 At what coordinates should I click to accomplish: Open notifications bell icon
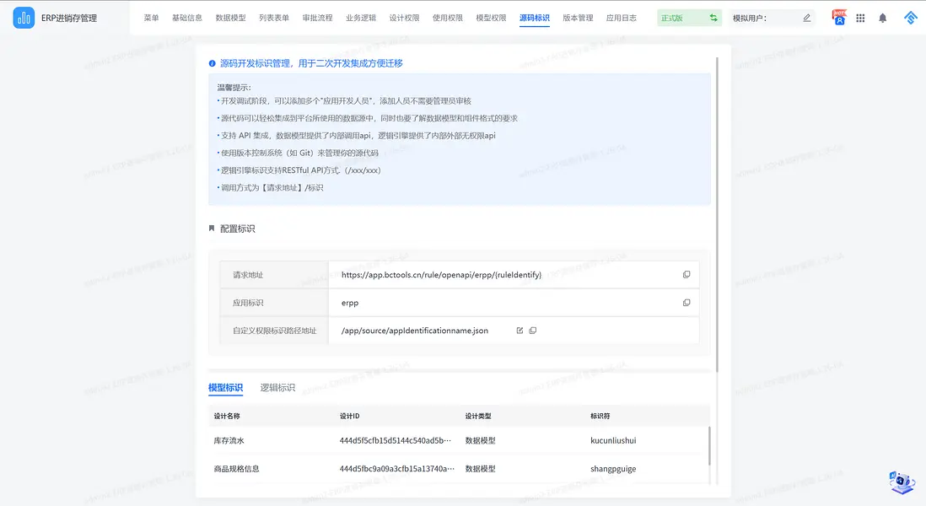tap(882, 19)
